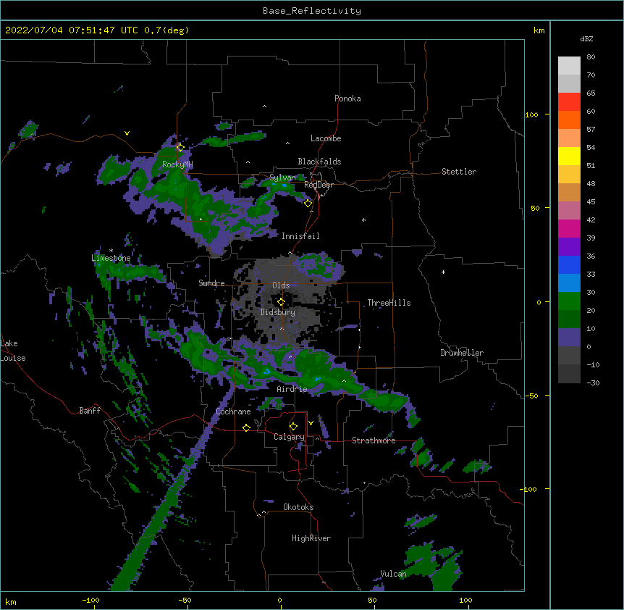624x610 pixels.
Task: Click the legend value 65
Action: coord(591,93)
